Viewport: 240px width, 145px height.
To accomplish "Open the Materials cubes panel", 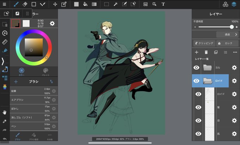I will pos(226,5).
